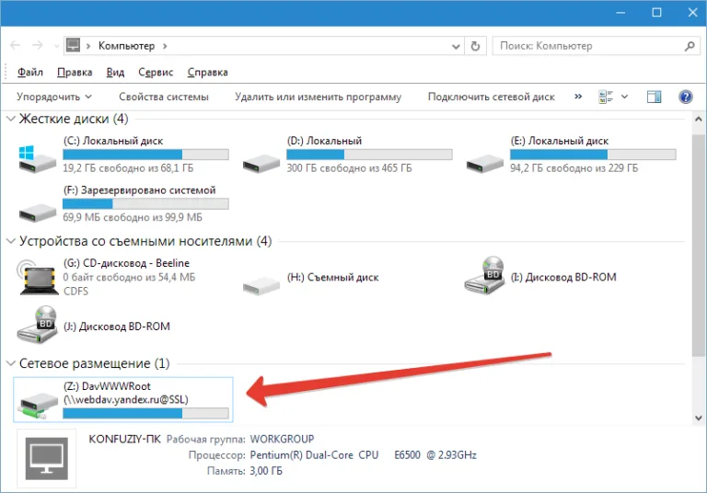
Task: Open the Файл menu
Action: [30, 72]
